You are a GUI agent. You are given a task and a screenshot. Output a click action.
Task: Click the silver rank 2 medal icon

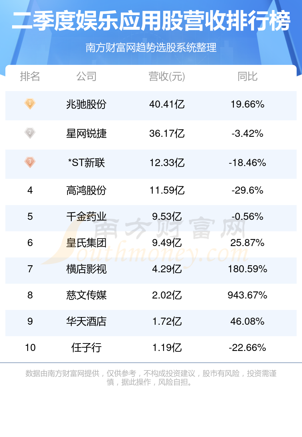[x=30, y=133]
